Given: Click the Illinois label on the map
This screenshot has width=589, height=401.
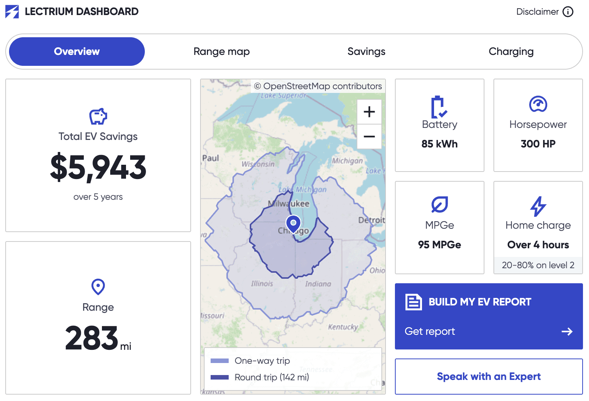Looking at the screenshot, I should point(262,283).
